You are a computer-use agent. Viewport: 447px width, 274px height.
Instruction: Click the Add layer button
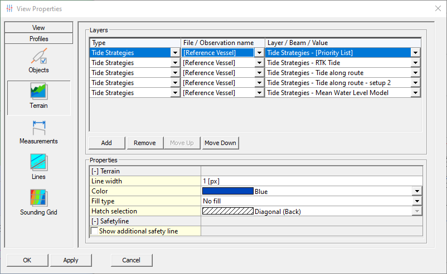coord(106,143)
